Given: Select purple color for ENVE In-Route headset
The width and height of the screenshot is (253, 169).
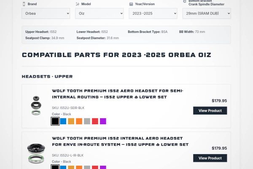Looking at the screenshot, I should pyautogui.click(x=103, y=167).
